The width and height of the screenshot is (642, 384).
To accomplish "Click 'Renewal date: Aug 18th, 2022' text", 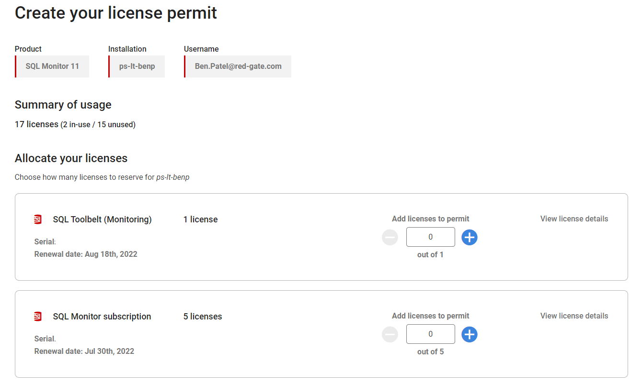I will point(86,254).
